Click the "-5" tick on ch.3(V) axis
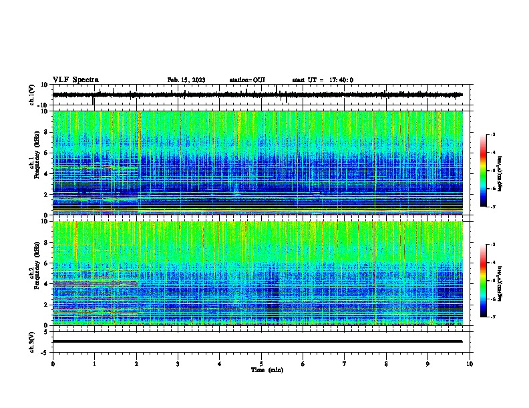 tap(45, 353)
